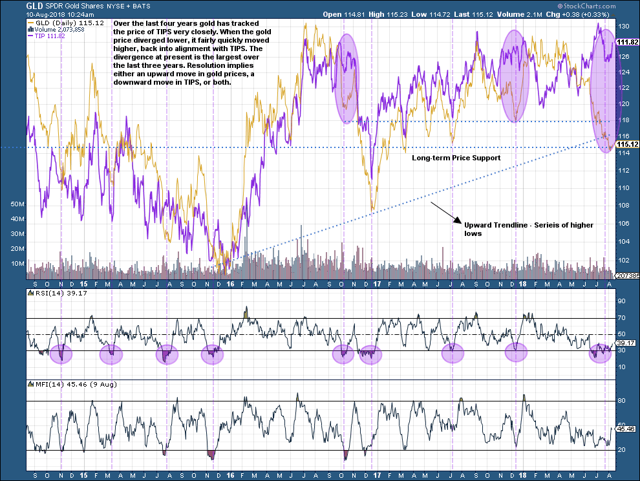This screenshot has width=640, height=481.
Task: Click the 'MFI(14) 45.46 (9 Aug)' label
Action: tap(76, 384)
